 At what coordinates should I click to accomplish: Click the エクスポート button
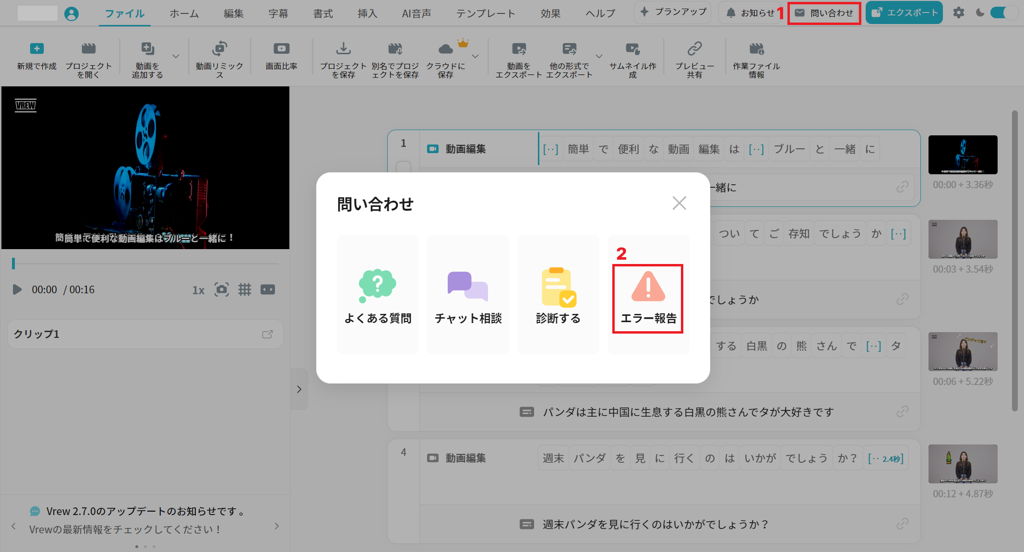(904, 13)
